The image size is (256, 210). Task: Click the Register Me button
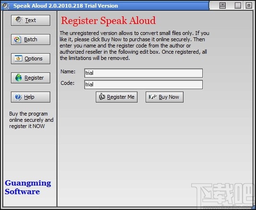(x=116, y=97)
